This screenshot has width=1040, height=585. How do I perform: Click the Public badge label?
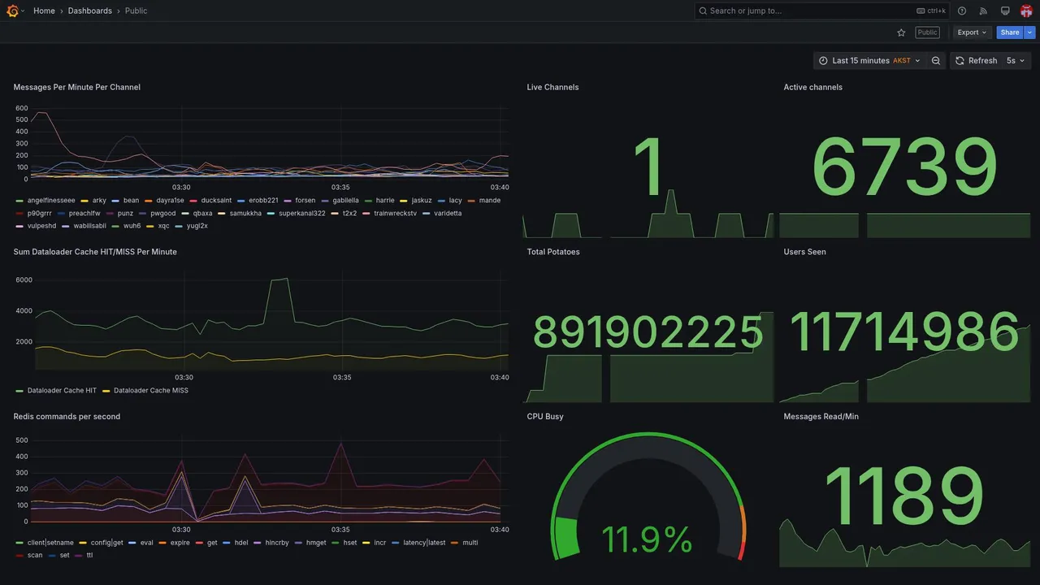point(927,32)
